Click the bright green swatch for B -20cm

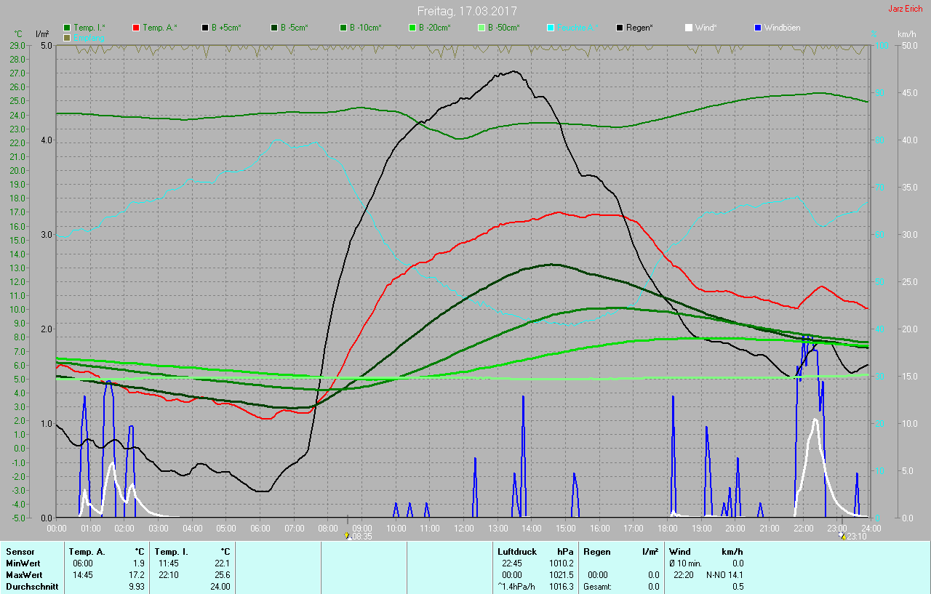click(412, 28)
